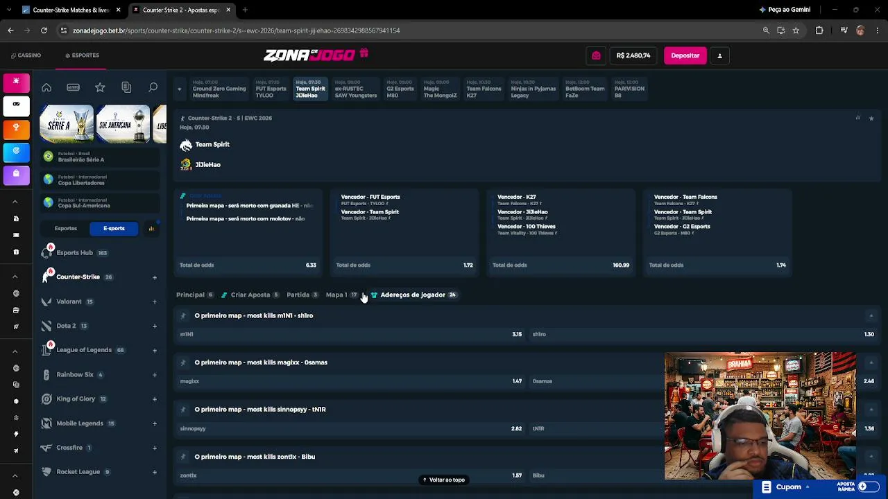This screenshot has width=888, height=499.
Task: Click the balance R$ 2.480,74 button
Action: coord(633,55)
